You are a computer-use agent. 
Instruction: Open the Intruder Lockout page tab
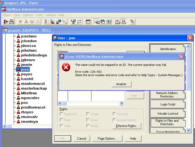pyautogui.click(x=168, y=114)
